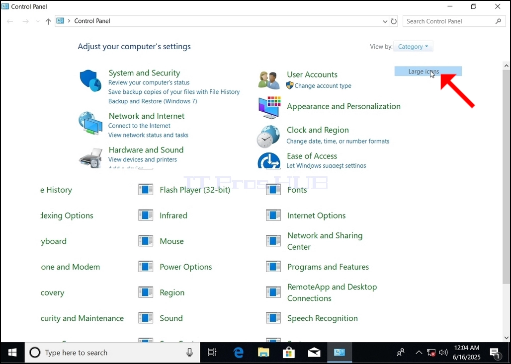Click the icon next to Region

pyautogui.click(x=146, y=292)
